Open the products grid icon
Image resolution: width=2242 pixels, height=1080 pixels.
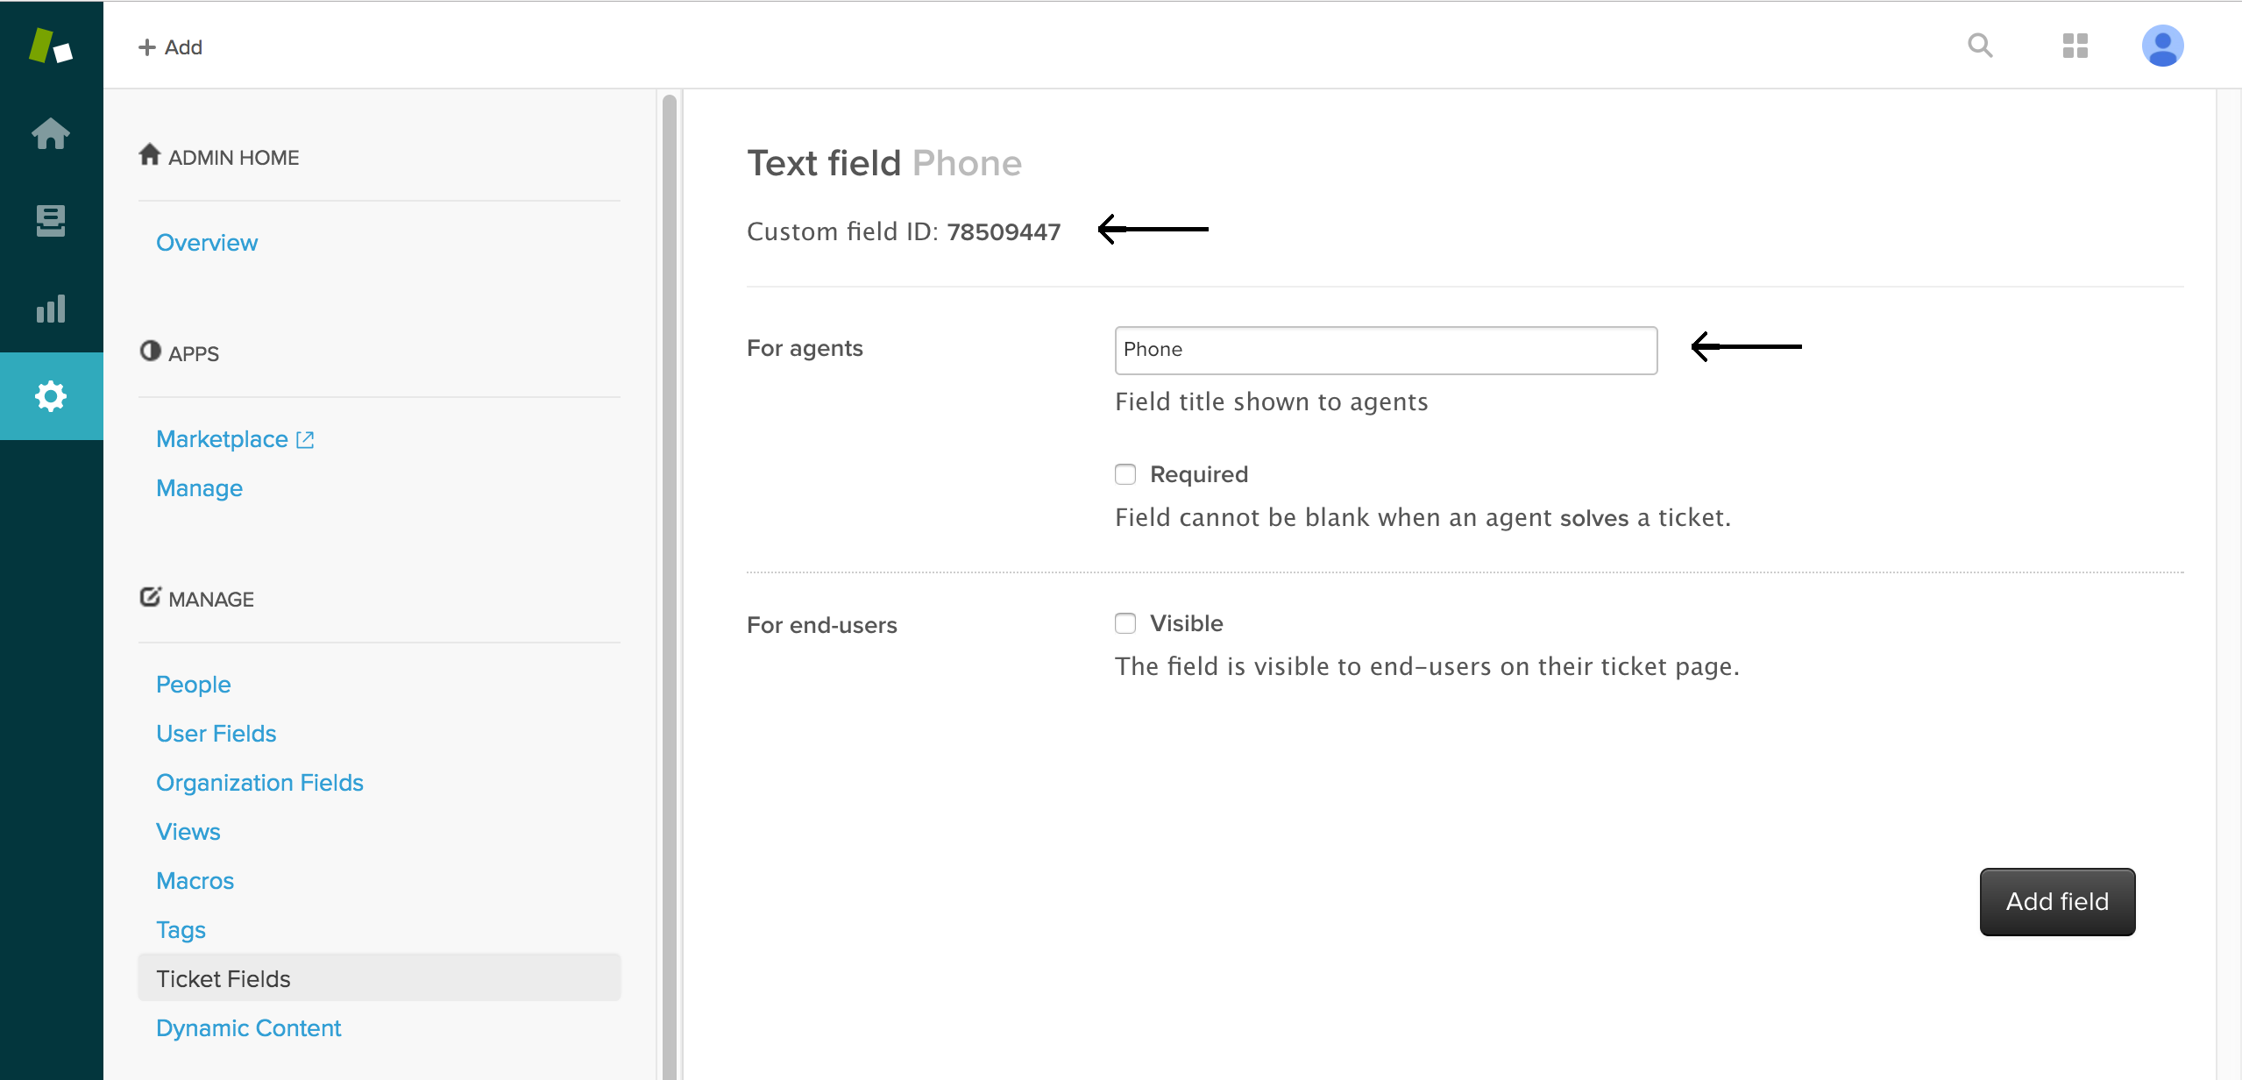(2075, 46)
